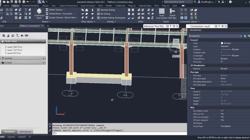Open the Home ribbon tab

[x=6, y=6]
